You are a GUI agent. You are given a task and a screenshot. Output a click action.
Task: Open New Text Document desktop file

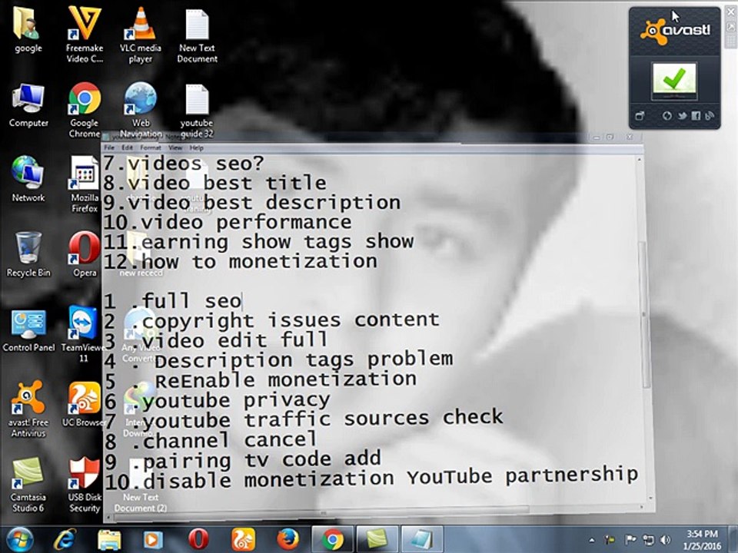[x=197, y=35]
